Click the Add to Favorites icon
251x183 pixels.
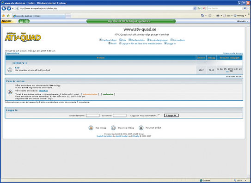click(x=8, y=16)
